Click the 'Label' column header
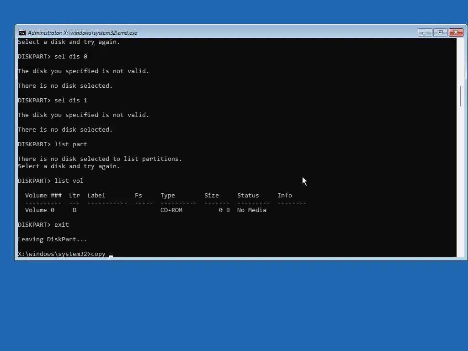Image resolution: width=468 pixels, height=351 pixels. pyautogui.click(x=96, y=196)
